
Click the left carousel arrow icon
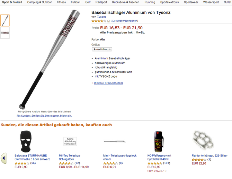tap(3, 158)
